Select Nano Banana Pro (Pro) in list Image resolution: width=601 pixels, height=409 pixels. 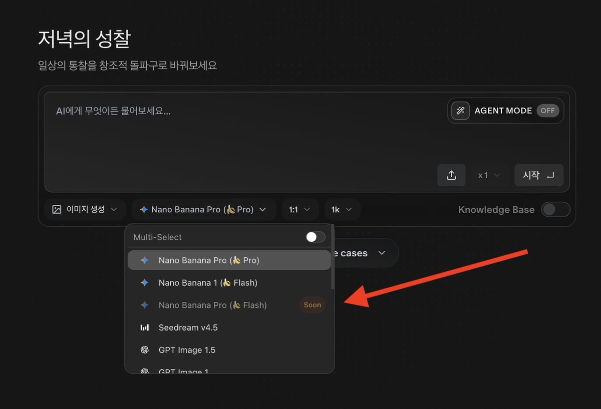(229, 260)
